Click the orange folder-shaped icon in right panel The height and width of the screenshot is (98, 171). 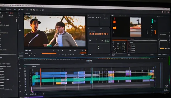(115, 28)
